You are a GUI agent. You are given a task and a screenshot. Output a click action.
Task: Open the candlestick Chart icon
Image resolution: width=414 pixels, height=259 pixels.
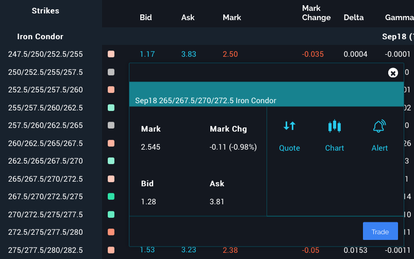coord(335,126)
